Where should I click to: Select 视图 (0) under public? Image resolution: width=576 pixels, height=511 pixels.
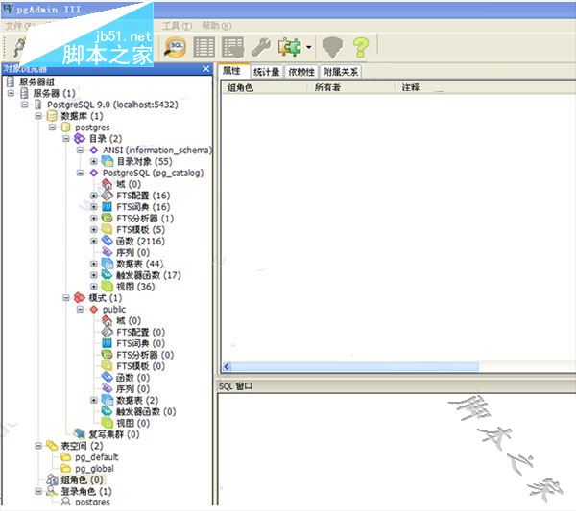pyautogui.click(x=132, y=423)
